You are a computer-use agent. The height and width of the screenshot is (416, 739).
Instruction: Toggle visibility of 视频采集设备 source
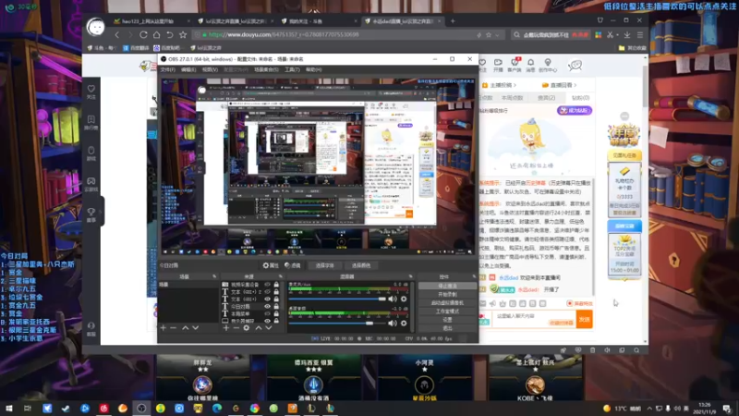point(267,285)
